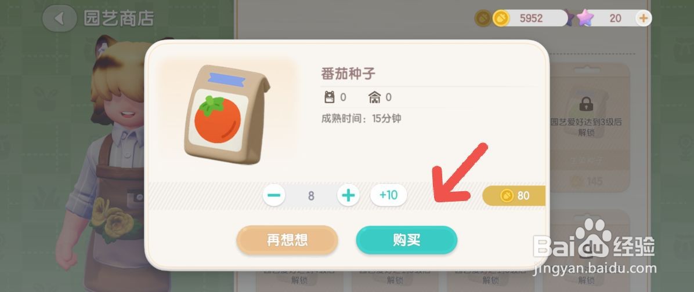The height and width of the screenshot is (292, 694).
Task: Tap the gold coin balance icon
Action: (x=501, y=18)
